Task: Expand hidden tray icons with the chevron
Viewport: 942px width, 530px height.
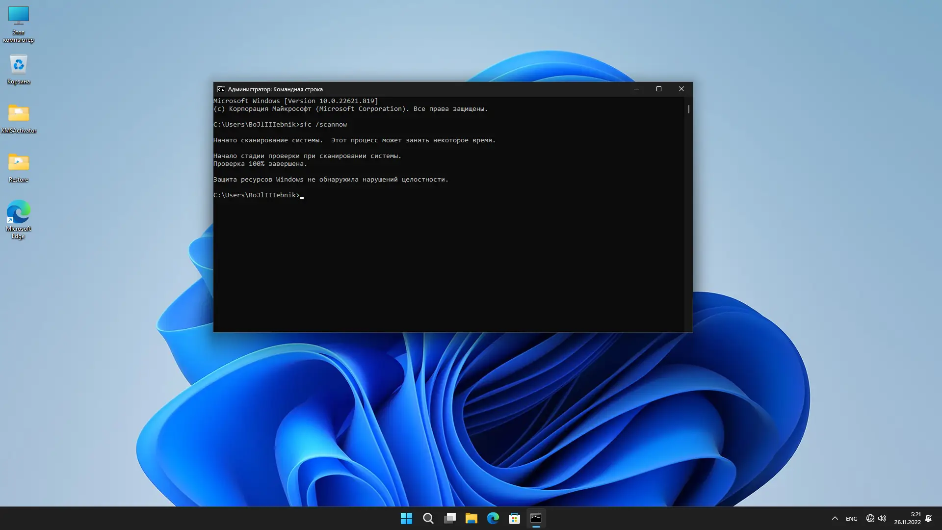Action: [834, 518]
